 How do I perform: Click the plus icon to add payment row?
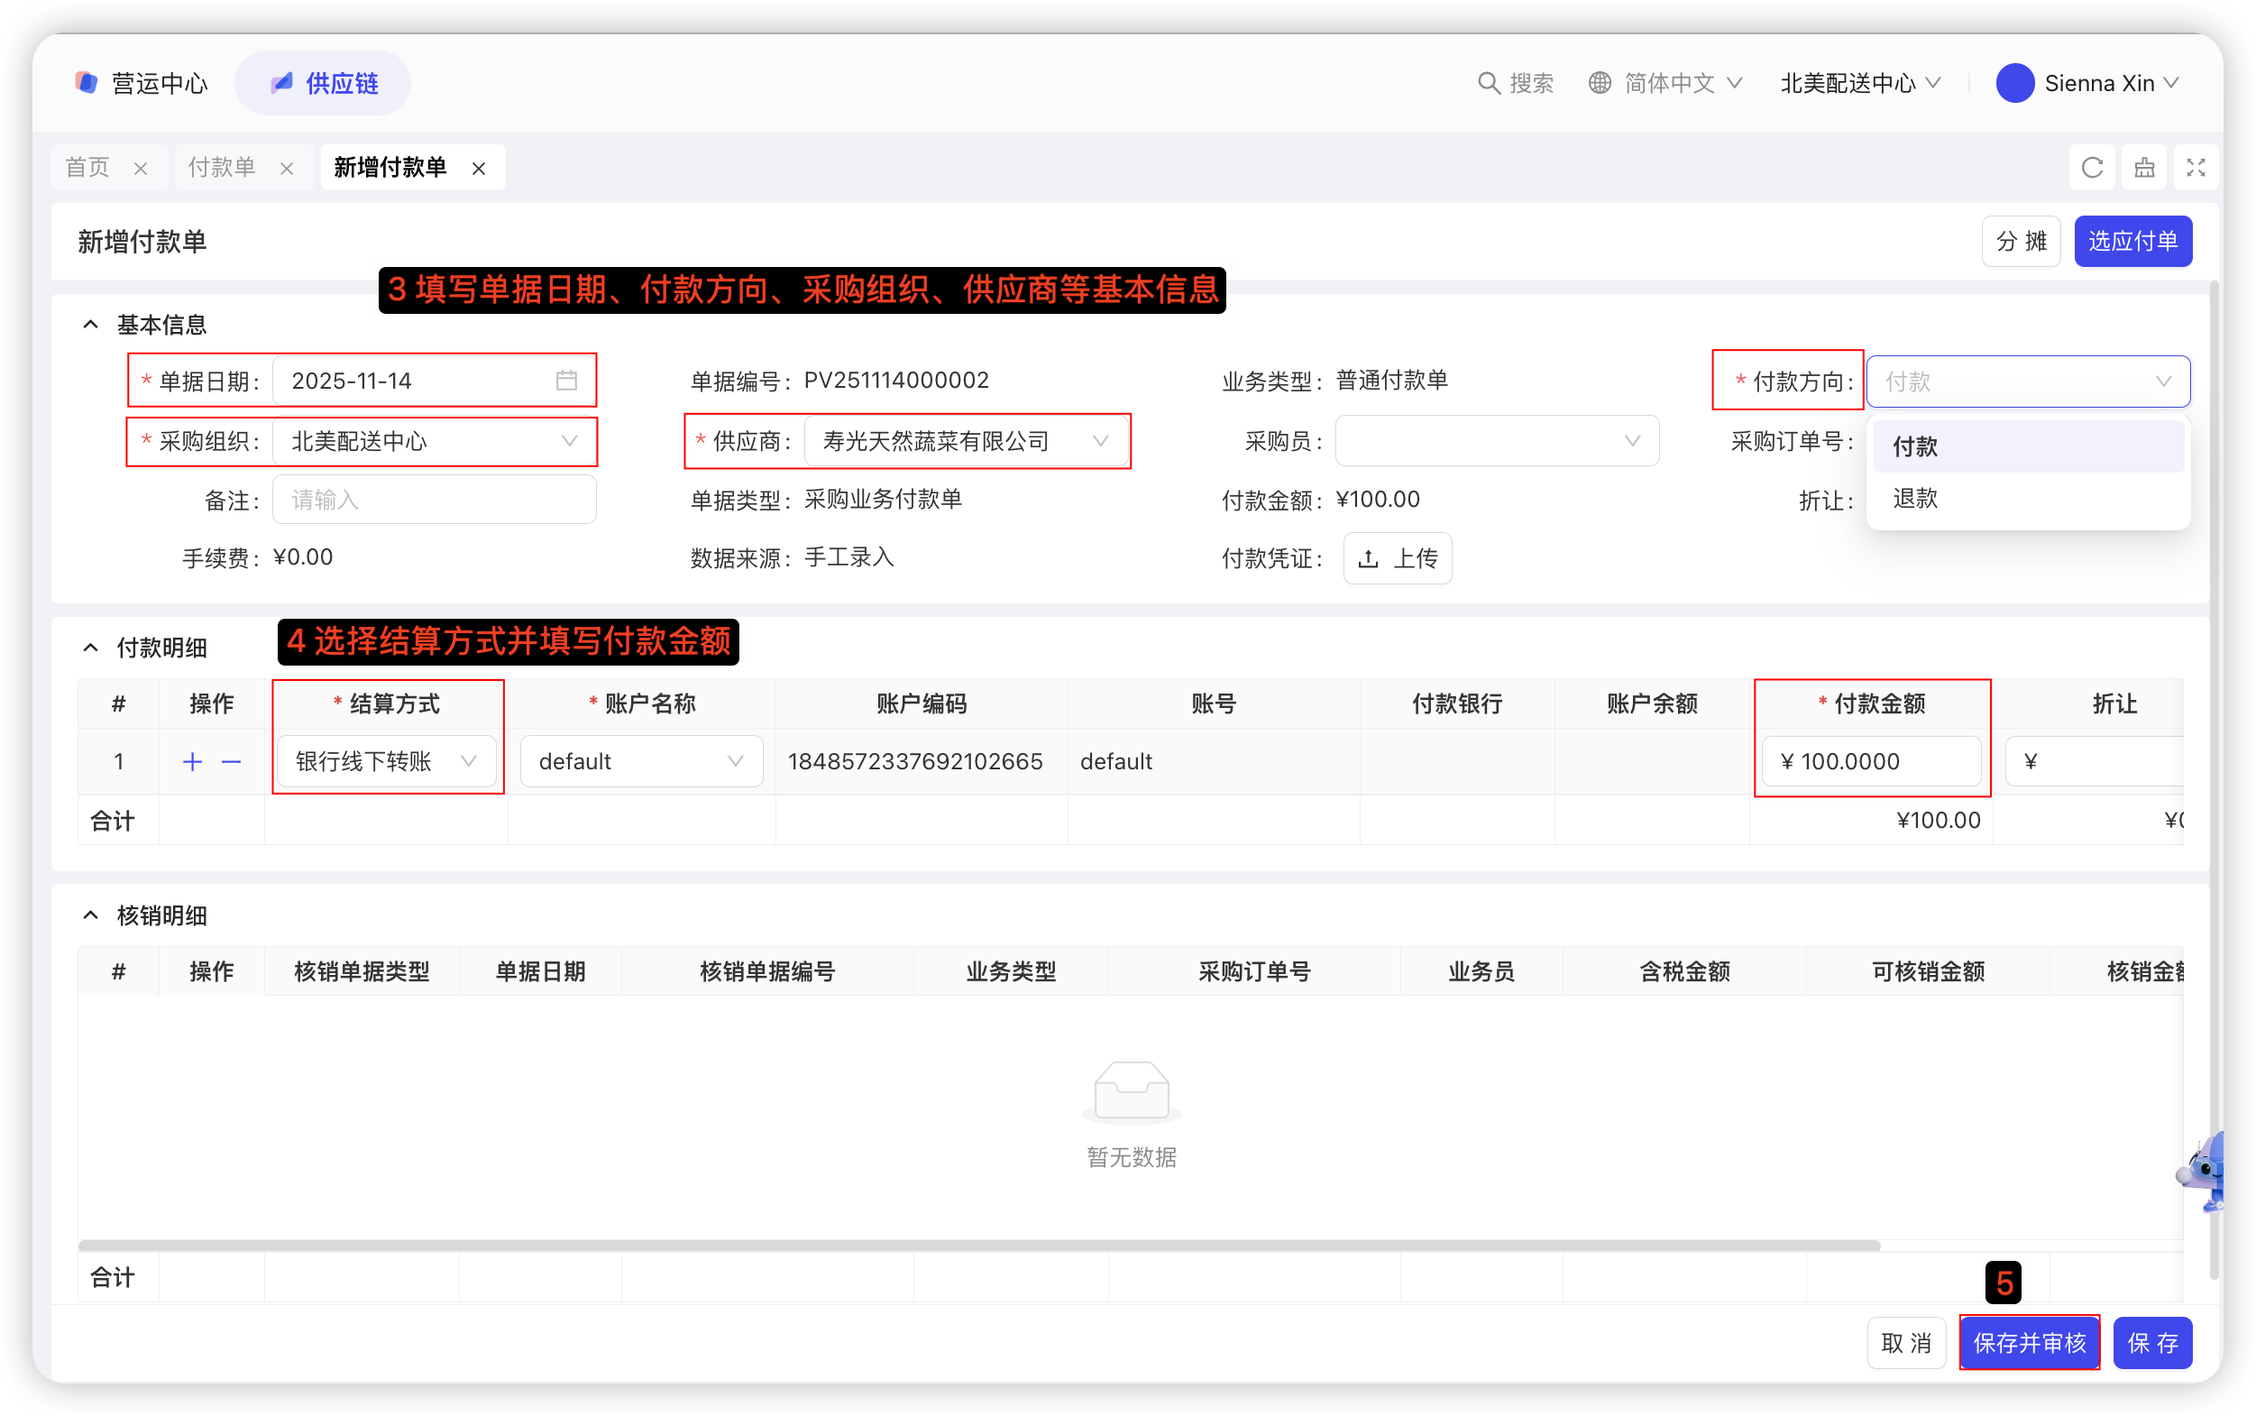click(193, 761)
